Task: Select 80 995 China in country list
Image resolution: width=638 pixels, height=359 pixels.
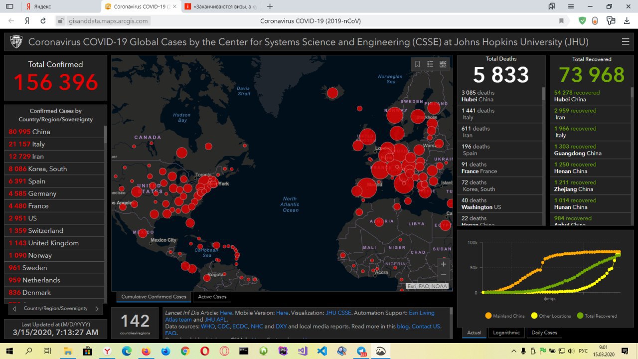Action: tap(55, 132)
